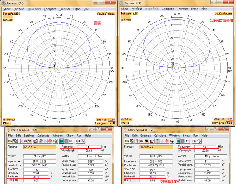Open red Smith chart icon in left Main window
This screenshot has width=236, height=184.
[50, 141]
